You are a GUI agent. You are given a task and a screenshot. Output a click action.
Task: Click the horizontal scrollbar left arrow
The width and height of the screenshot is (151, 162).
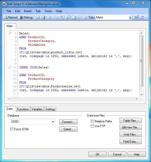tap(9, 99)
